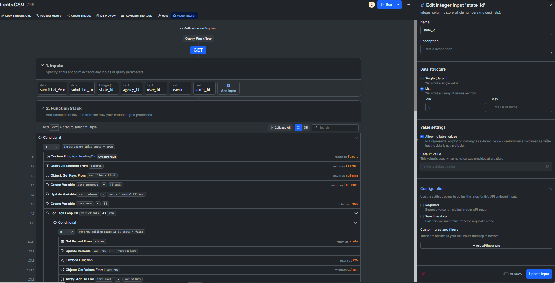This screenshot has width=555, height=283.
Task: Select the state_id integer input
Action: point(108,88)
